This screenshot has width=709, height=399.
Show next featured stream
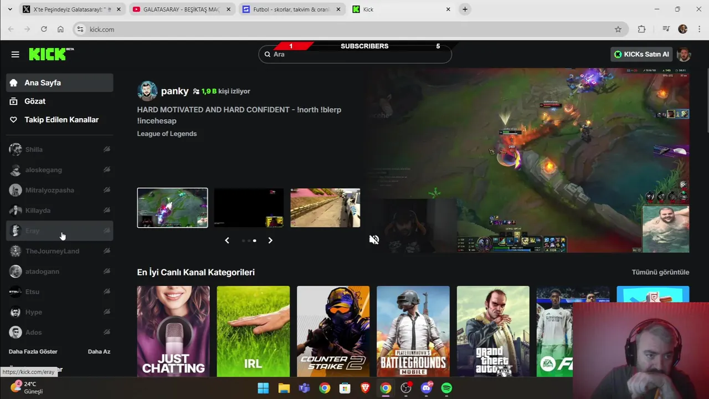[x=270, y=241]
